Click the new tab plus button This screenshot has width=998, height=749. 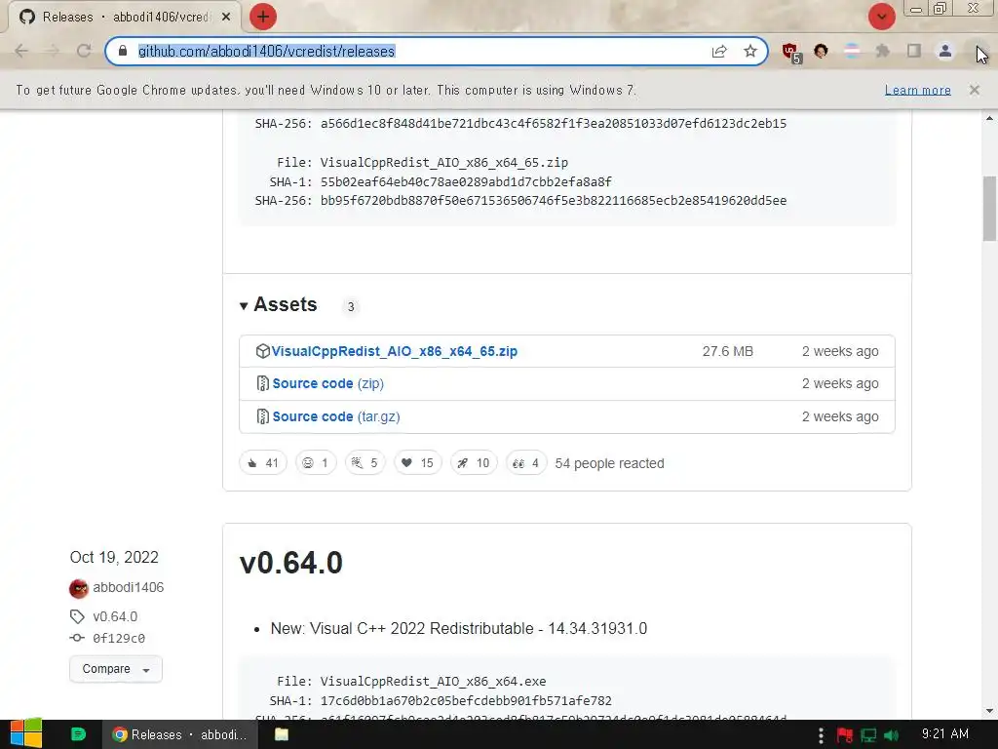click(x=263, y=17)
